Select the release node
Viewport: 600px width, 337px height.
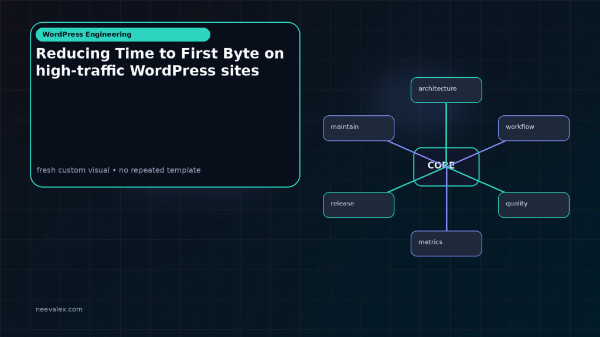point(359,205)
